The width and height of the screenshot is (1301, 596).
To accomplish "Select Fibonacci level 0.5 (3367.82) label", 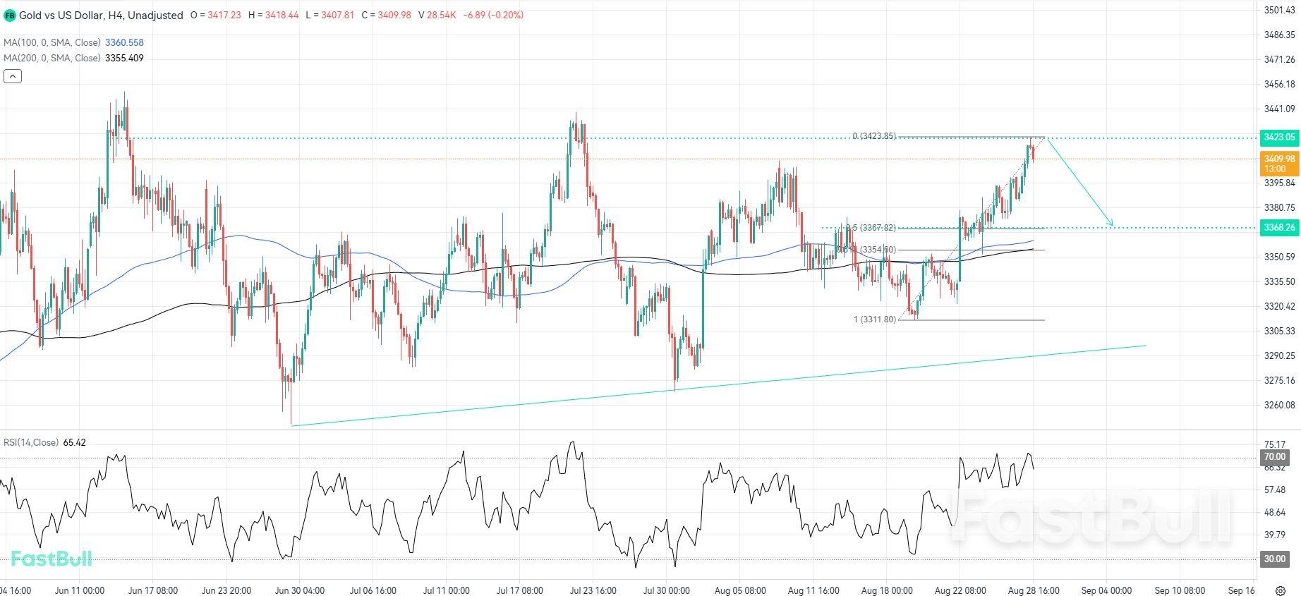I will (871, 228).
